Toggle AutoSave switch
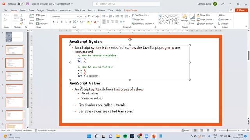 click(20, 4)
